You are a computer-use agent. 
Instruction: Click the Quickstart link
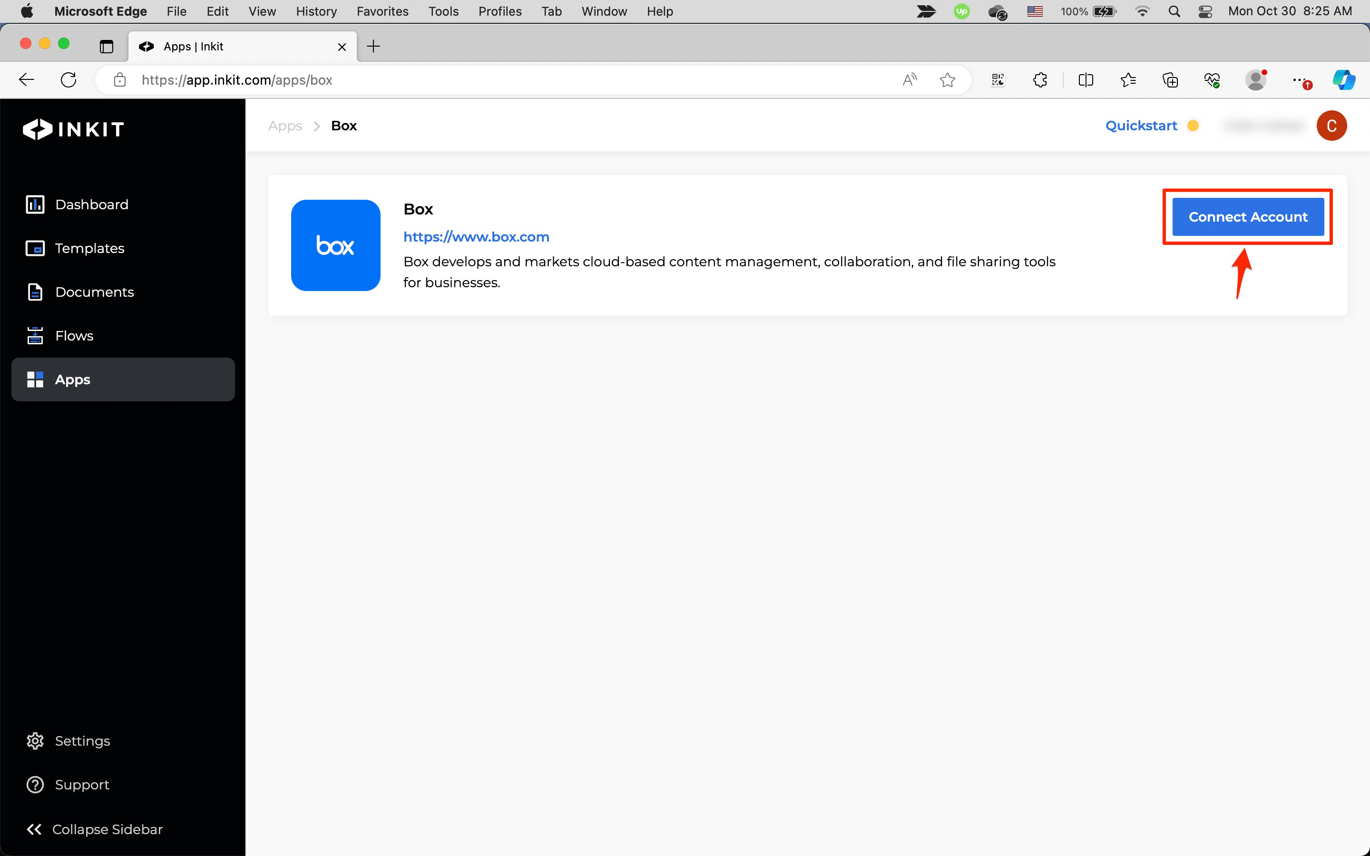click(1141, 126)
